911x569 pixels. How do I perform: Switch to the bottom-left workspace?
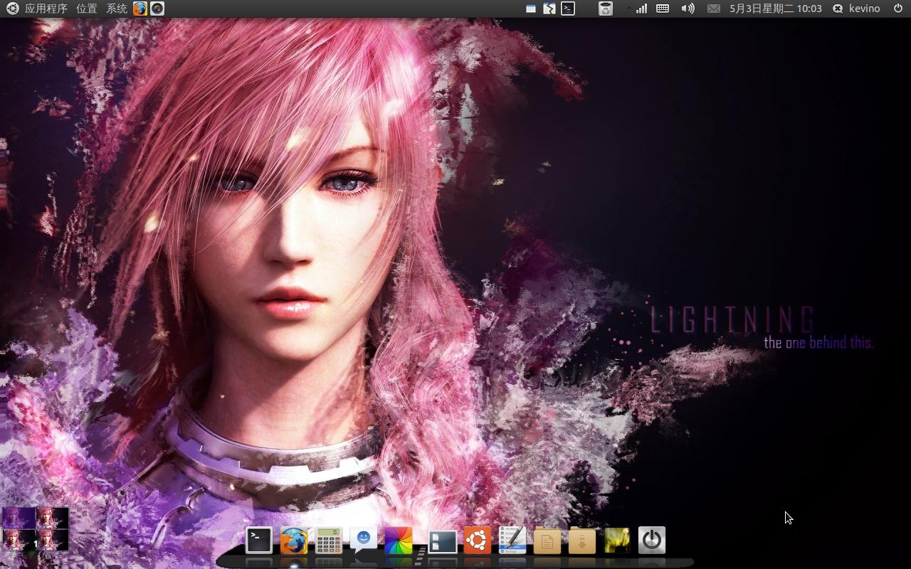(19, 540)
